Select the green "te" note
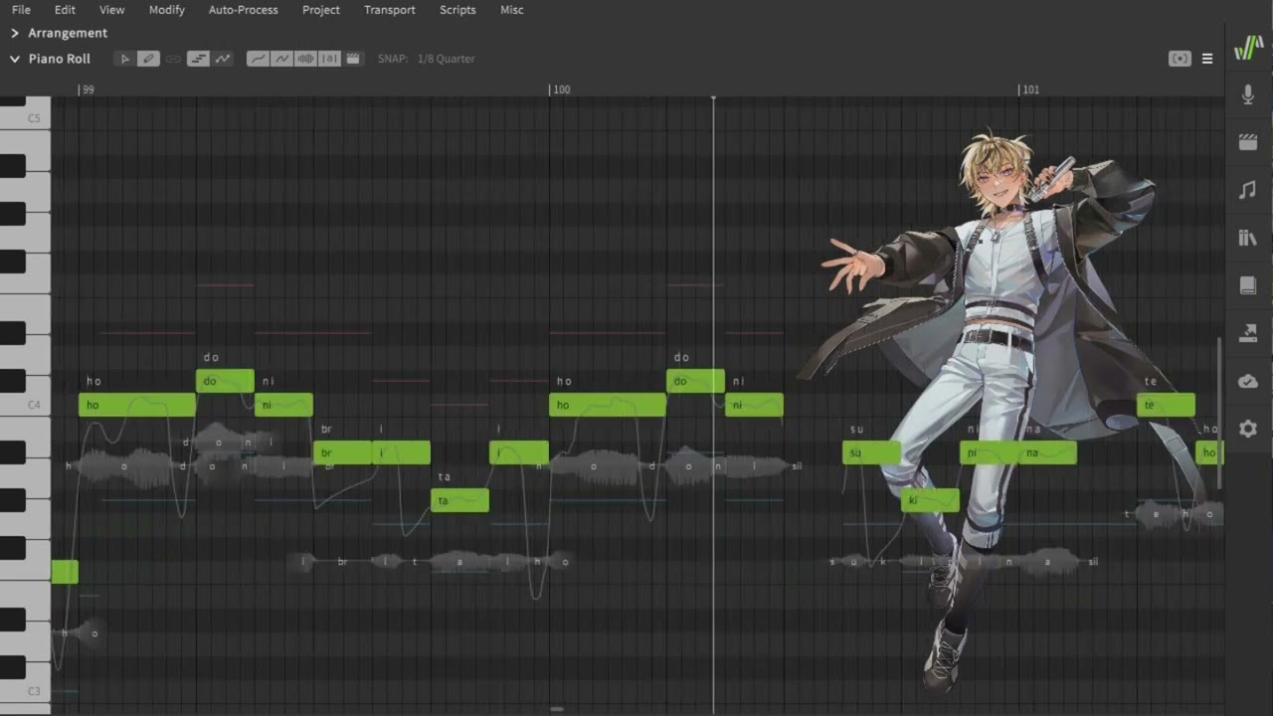 (1166, 405)
